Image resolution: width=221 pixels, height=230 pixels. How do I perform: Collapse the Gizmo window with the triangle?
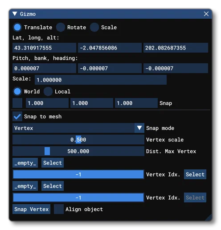click(x=15, y=14)
